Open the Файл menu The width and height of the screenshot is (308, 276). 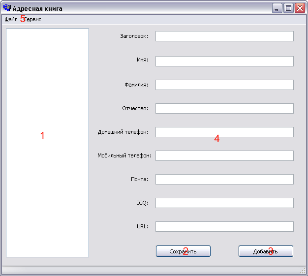tap(11, 19)
